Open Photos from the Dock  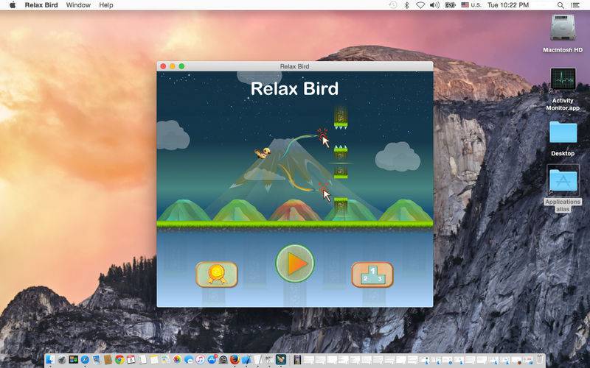pyautogui.click(x=177, y=360)
